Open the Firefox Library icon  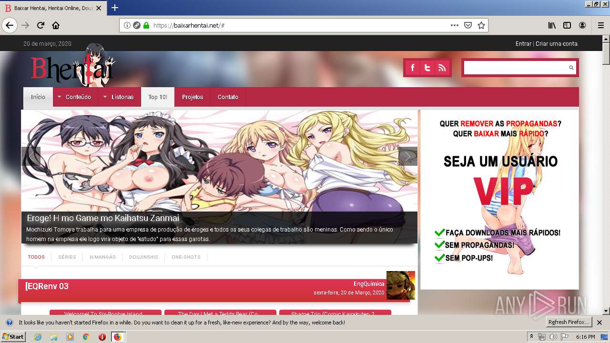point(552,25)
